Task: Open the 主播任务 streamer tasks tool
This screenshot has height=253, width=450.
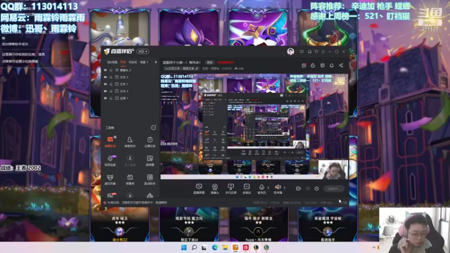Action: pos(150,142)
